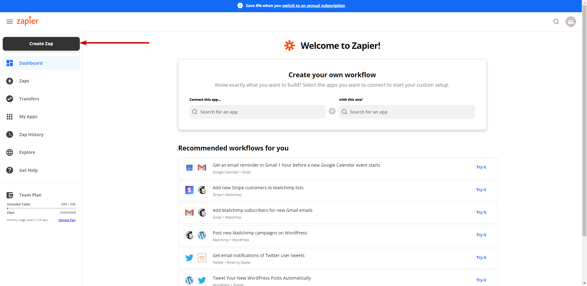Viewport: 587px width, 286px height.
Task: Open Add new Stripe customers workflow title
Action: pyautogui.click(x=258, y=188)
